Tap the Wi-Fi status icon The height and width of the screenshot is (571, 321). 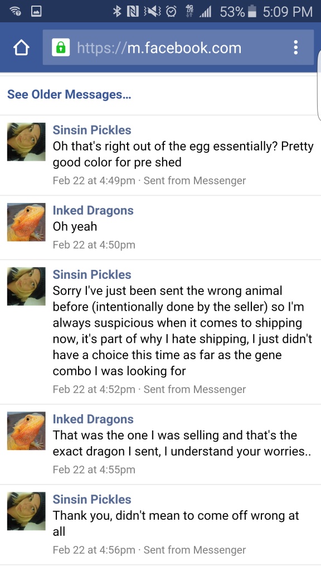[x=14, y=12]
